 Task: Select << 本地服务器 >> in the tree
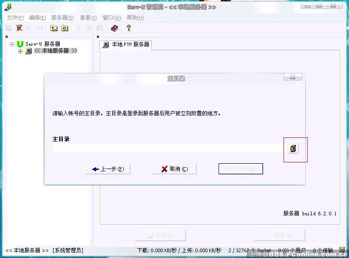point(55,51)
